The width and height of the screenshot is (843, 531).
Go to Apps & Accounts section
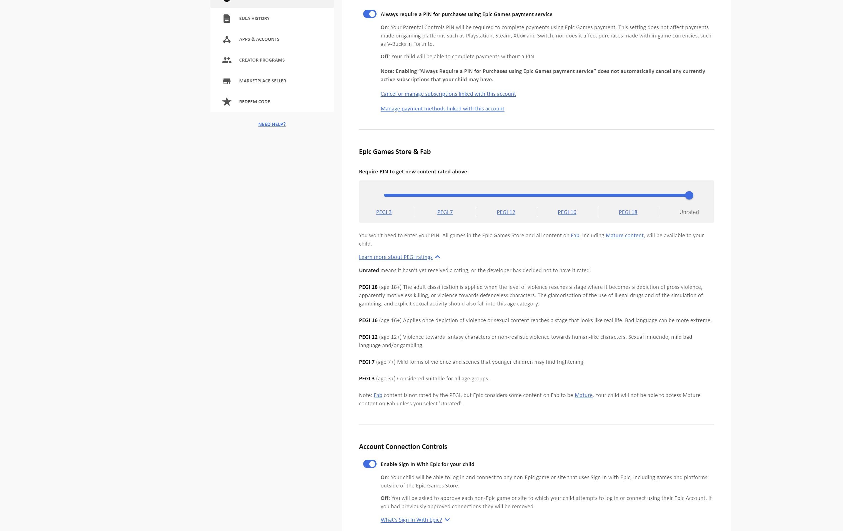click(259, 39)
